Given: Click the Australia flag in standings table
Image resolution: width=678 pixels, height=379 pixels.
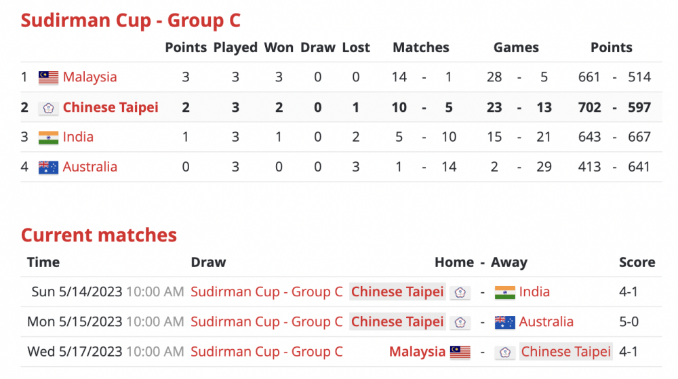Looking at the screenshot, I should pyautogui.click(x=48, y=167).
